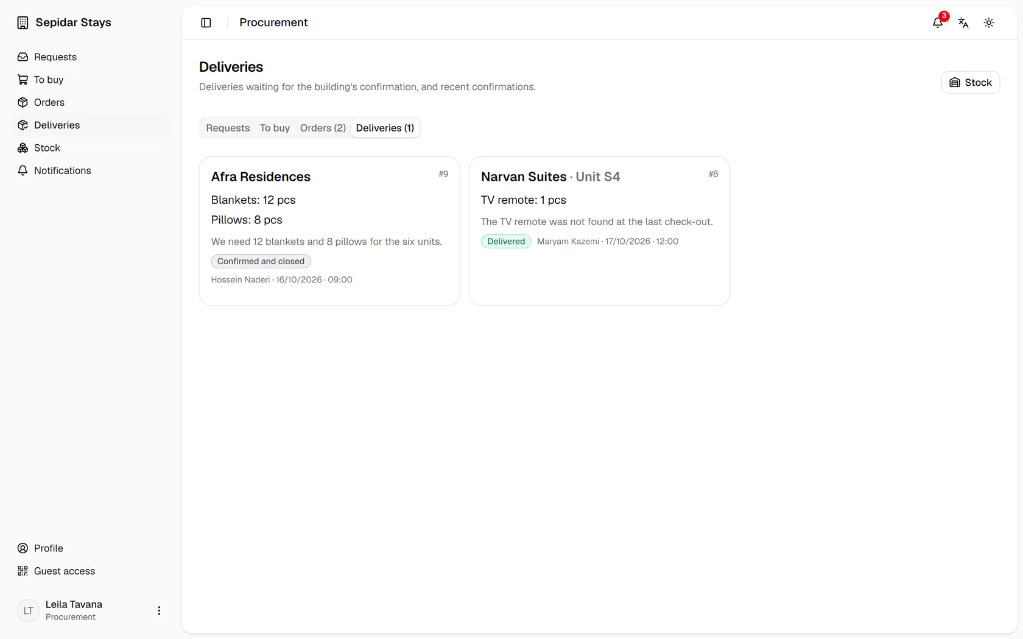
Task: Click the Stock boxes icon in sidebar
Action: click(23, 148)
